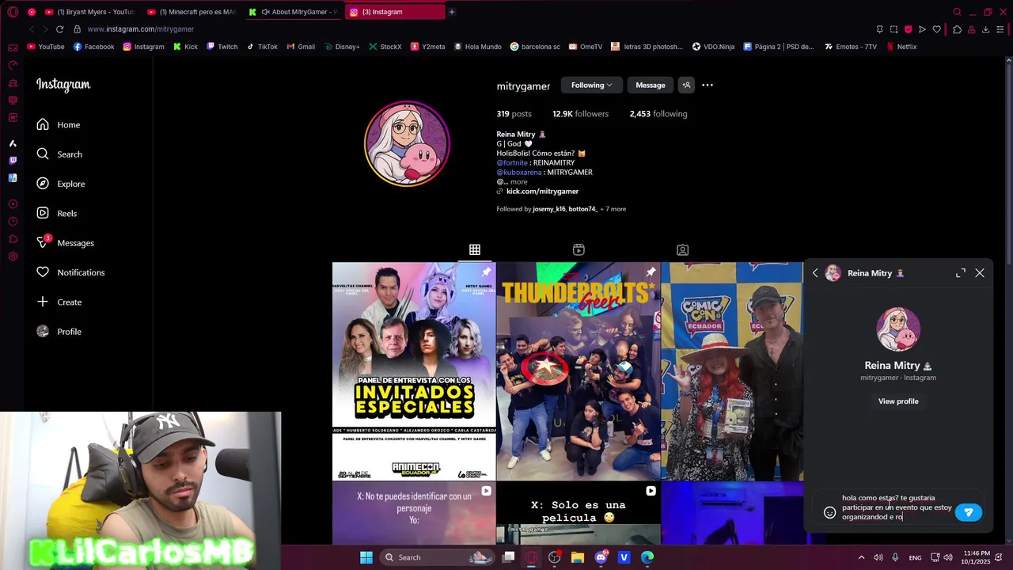
Task: Go back in the chat popup
Action: (x=815, y=273)
